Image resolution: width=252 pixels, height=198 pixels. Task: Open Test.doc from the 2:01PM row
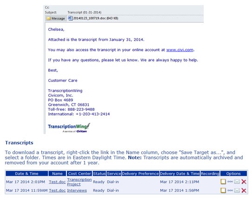click(57, 182)
